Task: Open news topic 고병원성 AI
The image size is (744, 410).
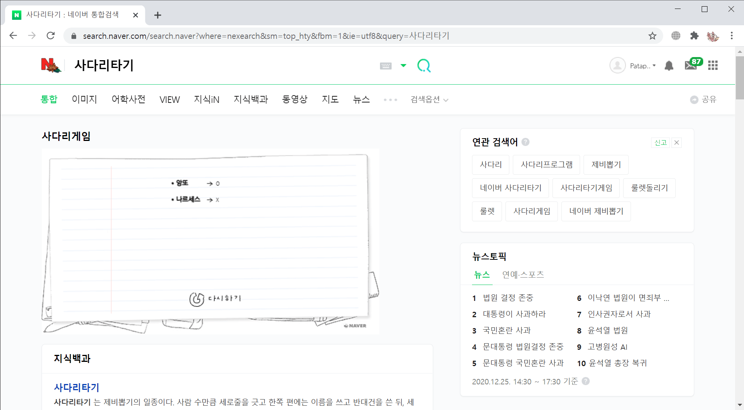Action: [607, 347]
